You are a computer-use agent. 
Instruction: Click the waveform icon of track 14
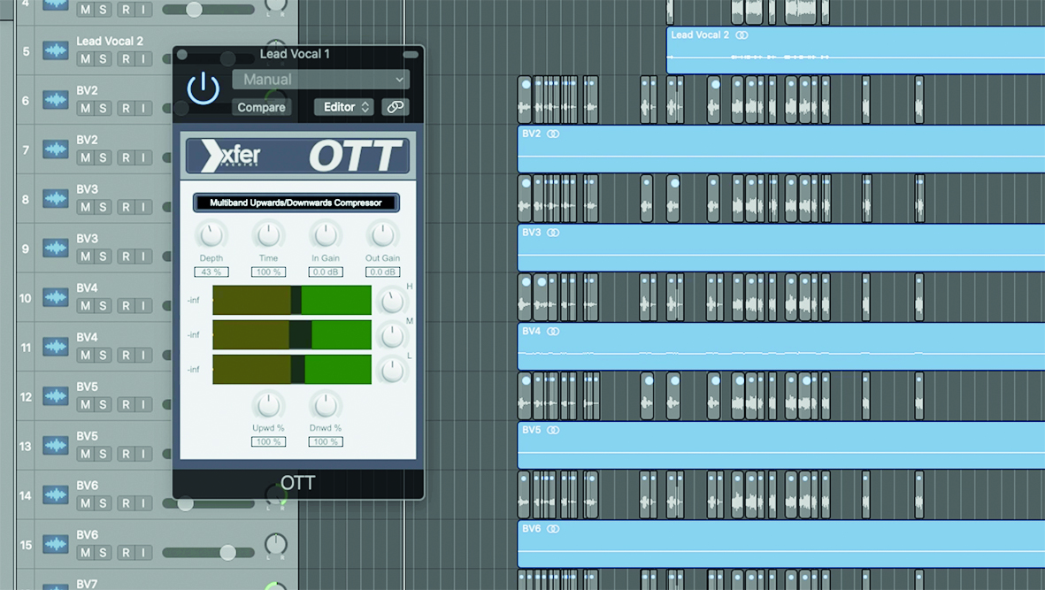click(x=56, y=494)
